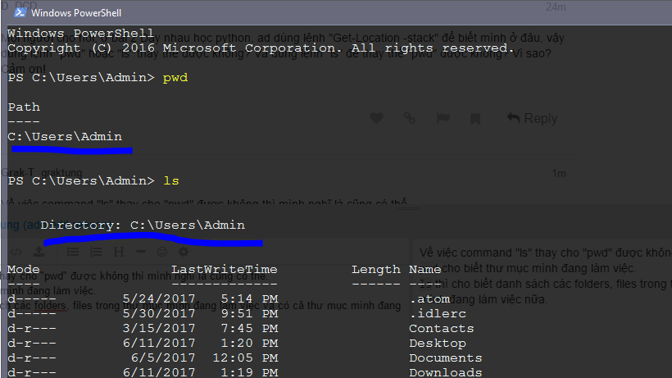Image resolution: width=672 pixels, height=378 pixels.
Task: Select the '.idlerc' directory name
Action: click(x=438, y=314)
